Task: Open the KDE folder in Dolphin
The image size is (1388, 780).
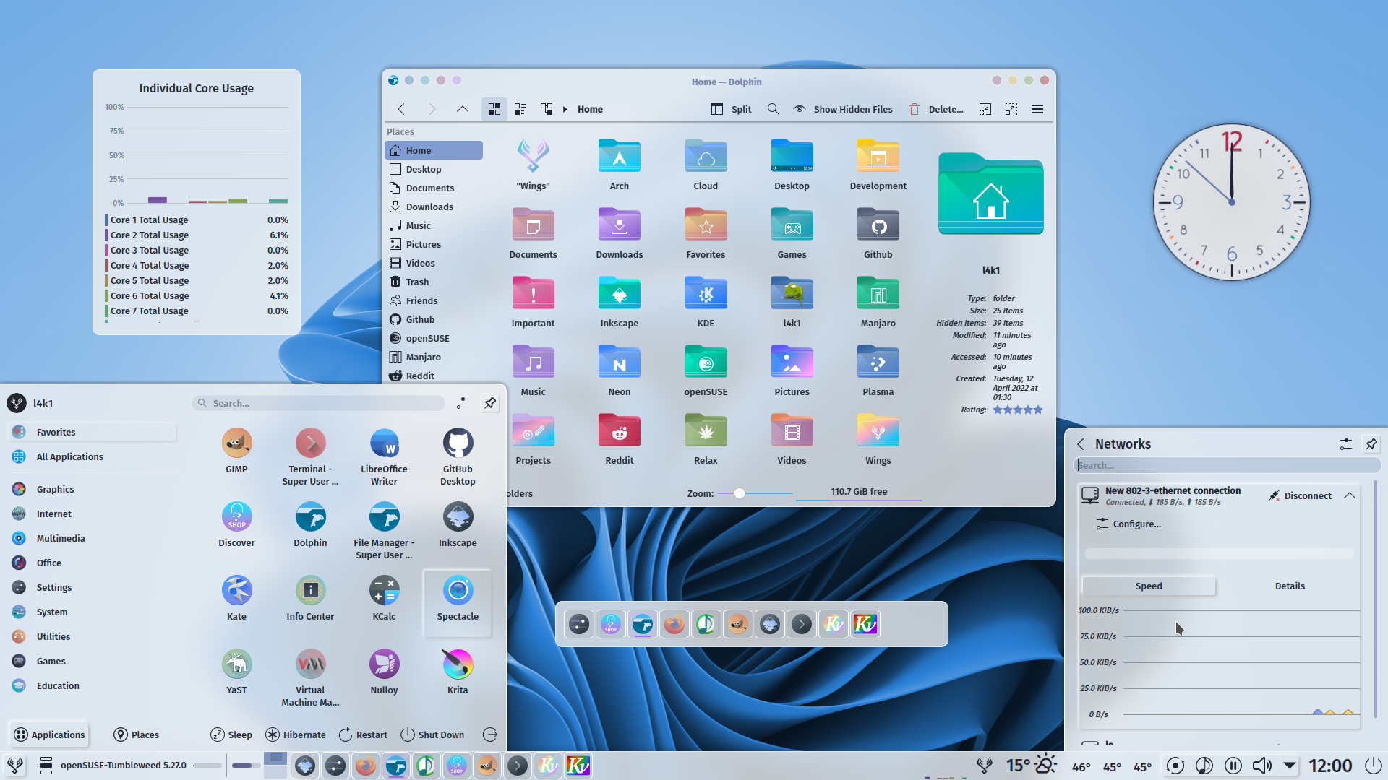Action: [x=706, y=302]
